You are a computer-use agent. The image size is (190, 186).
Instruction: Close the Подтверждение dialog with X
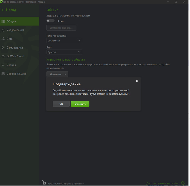click(137, 81)
